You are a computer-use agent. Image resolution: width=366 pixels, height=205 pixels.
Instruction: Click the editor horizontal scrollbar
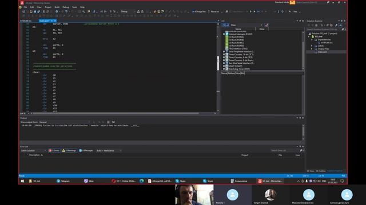click(116, 113)
